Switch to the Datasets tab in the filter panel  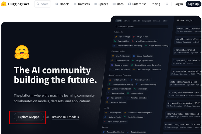click(136, 21)
